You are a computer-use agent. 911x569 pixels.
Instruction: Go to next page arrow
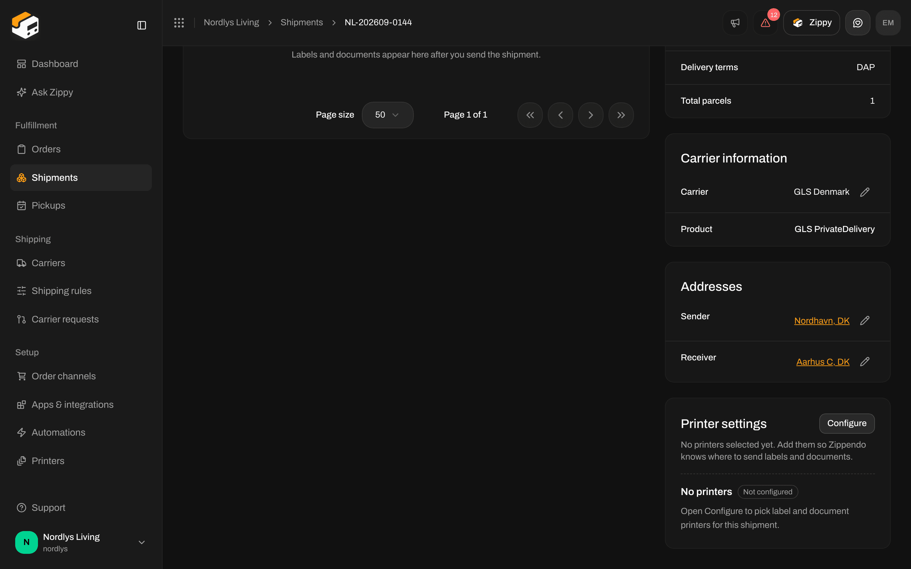591,115
